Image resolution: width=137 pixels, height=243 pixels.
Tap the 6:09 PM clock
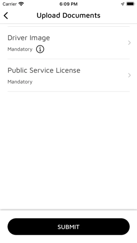coord(68,4)
